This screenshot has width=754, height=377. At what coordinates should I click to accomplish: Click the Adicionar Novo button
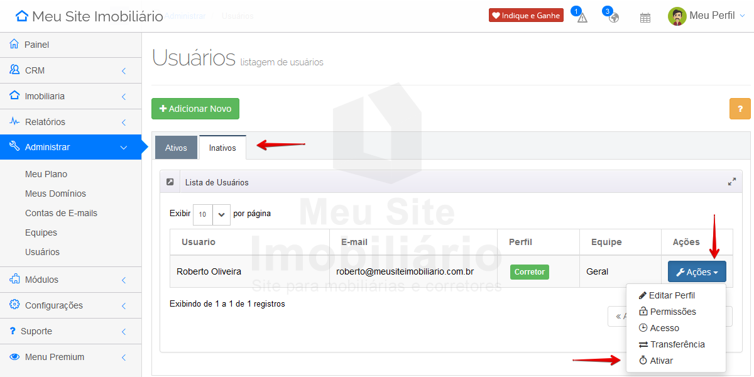(x=195, y=109)
